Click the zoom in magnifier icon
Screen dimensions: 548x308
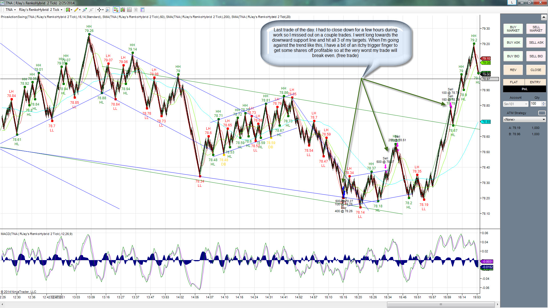85,10
